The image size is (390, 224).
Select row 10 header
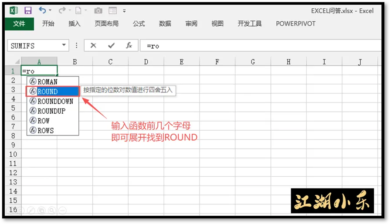click(13, 154)
